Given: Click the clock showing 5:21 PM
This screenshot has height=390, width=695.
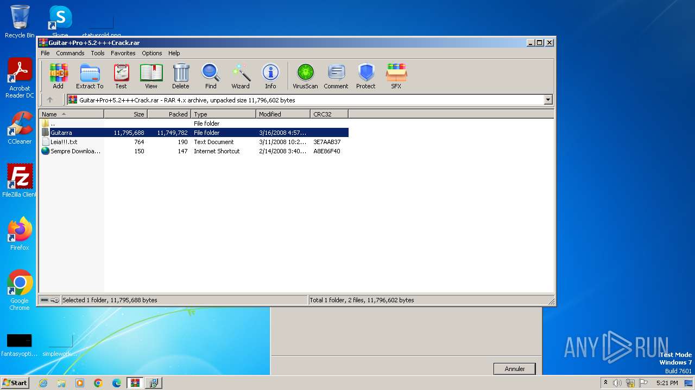Looking at the screenshot, I should point(667,383).
